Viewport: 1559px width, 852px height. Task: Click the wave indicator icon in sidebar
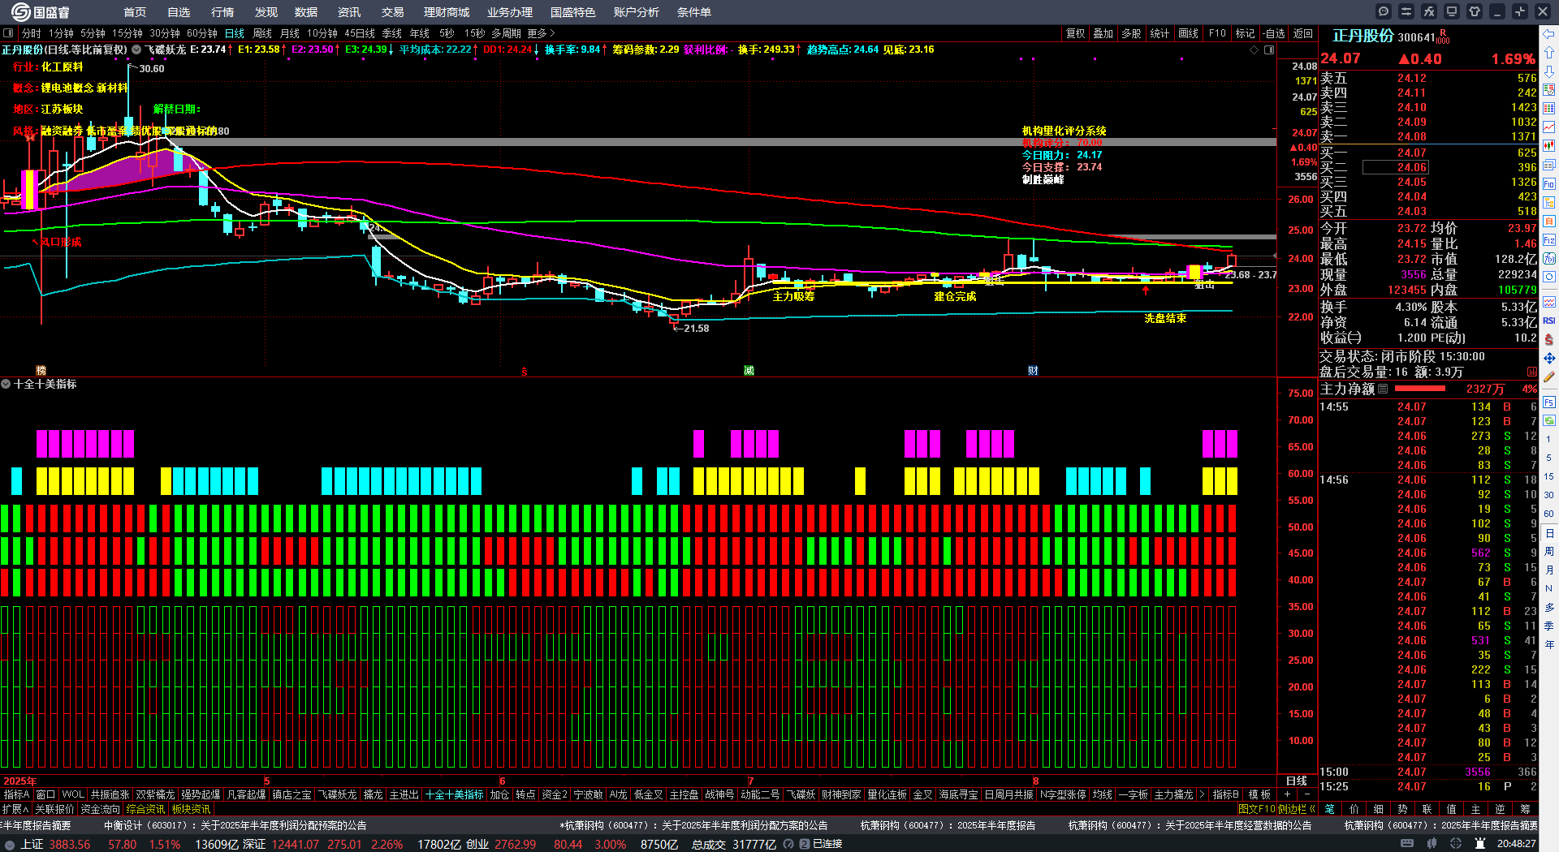(1549, 302)
